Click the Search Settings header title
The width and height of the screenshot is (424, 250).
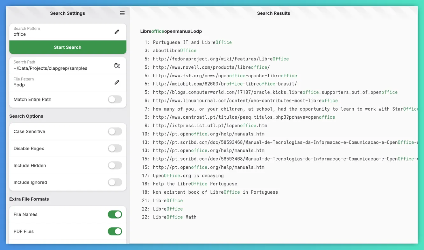(67, 13)
